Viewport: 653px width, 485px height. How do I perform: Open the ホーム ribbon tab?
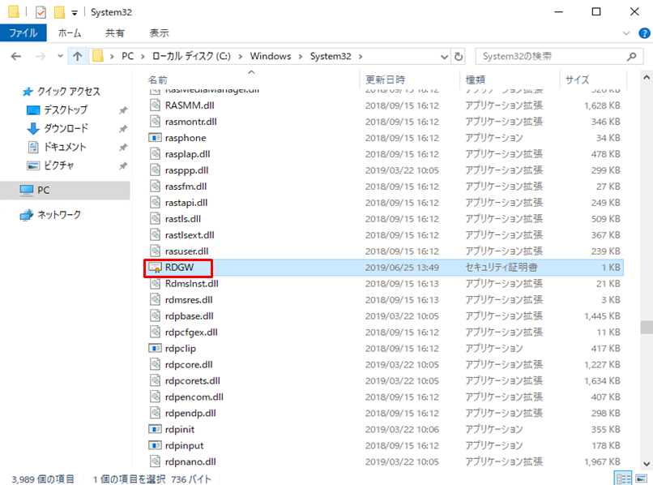click(x=70, y=33)
